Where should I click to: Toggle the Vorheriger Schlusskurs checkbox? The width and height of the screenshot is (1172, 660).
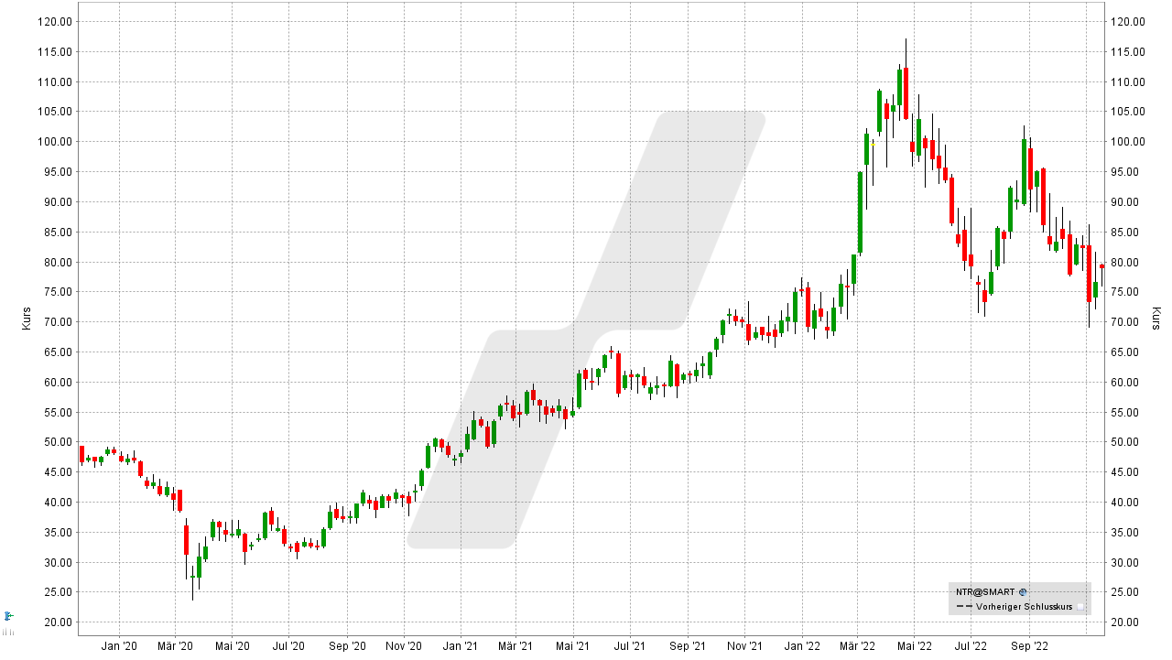[x=1080, y=607]
